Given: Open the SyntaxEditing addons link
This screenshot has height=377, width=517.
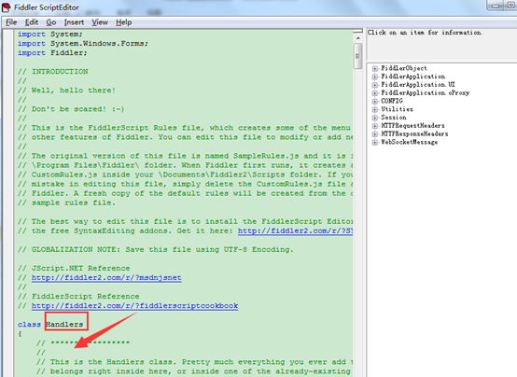Looking at the screenshot, I should coord(295,230).
